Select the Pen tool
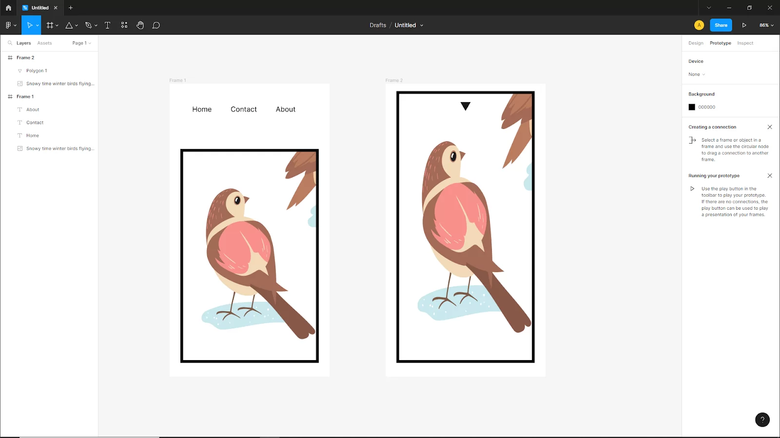The image size is (780, 438). coord(88,25)
